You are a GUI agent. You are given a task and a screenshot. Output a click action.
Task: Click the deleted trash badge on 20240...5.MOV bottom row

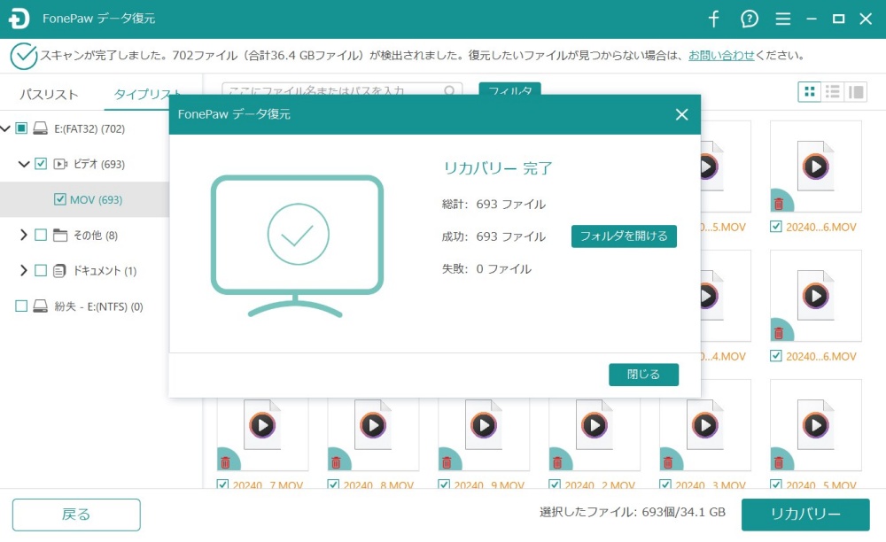coord(780,461)
